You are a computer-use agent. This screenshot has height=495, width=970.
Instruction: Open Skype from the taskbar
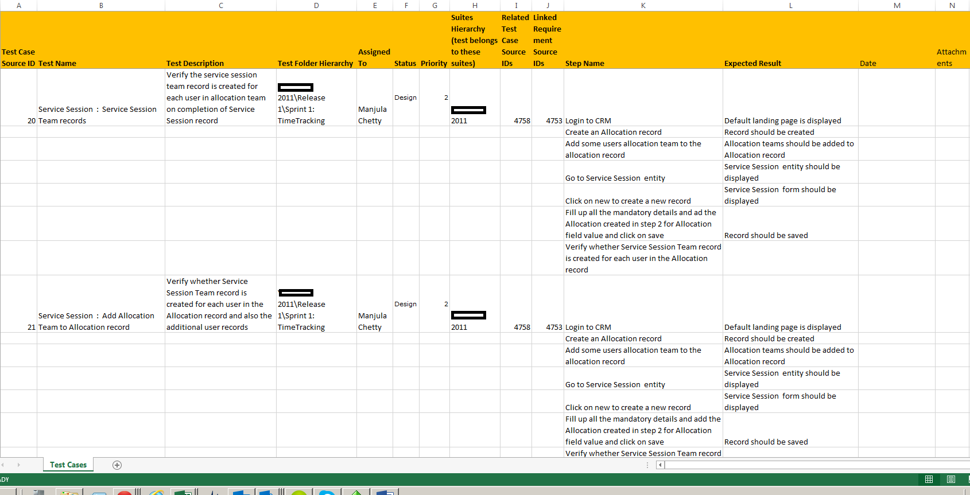327,492
